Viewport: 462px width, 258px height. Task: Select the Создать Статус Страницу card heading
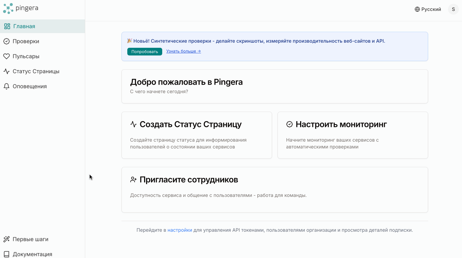coord(191,124)
